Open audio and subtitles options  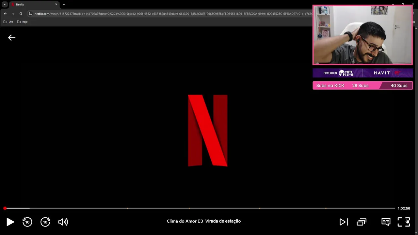386,222
